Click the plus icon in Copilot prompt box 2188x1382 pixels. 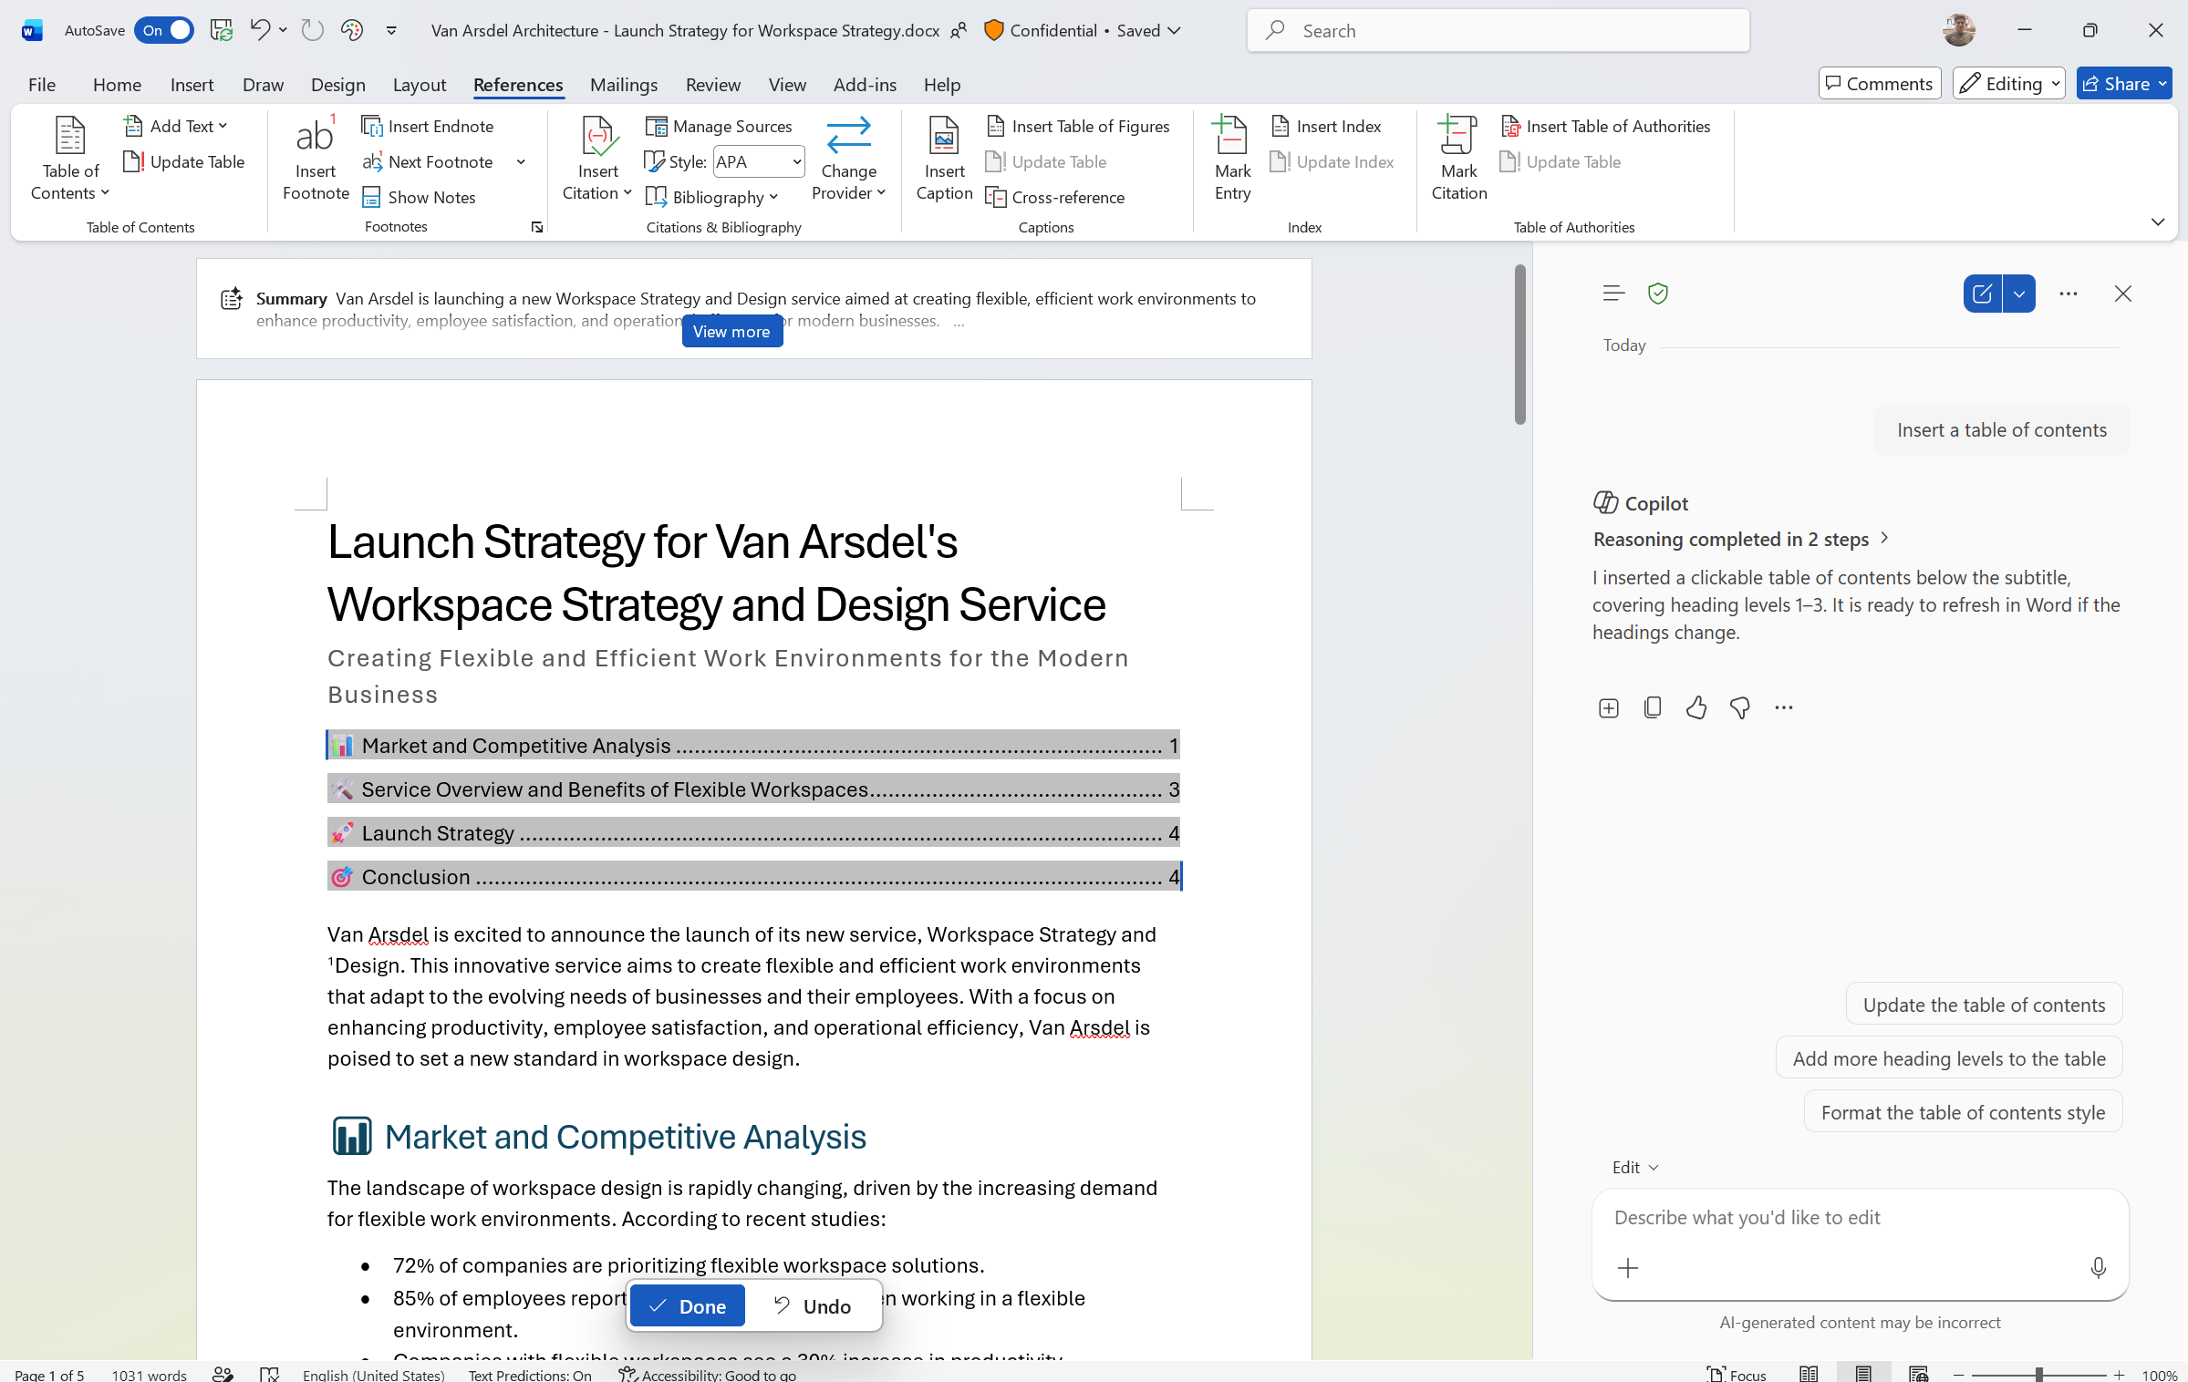pyautogui.click(x=1628, y=1267)
